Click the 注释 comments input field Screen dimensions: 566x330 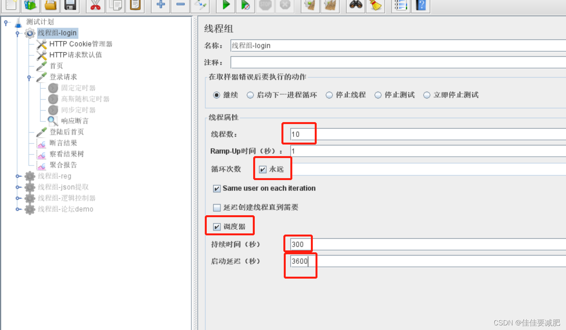click(398, 62)
